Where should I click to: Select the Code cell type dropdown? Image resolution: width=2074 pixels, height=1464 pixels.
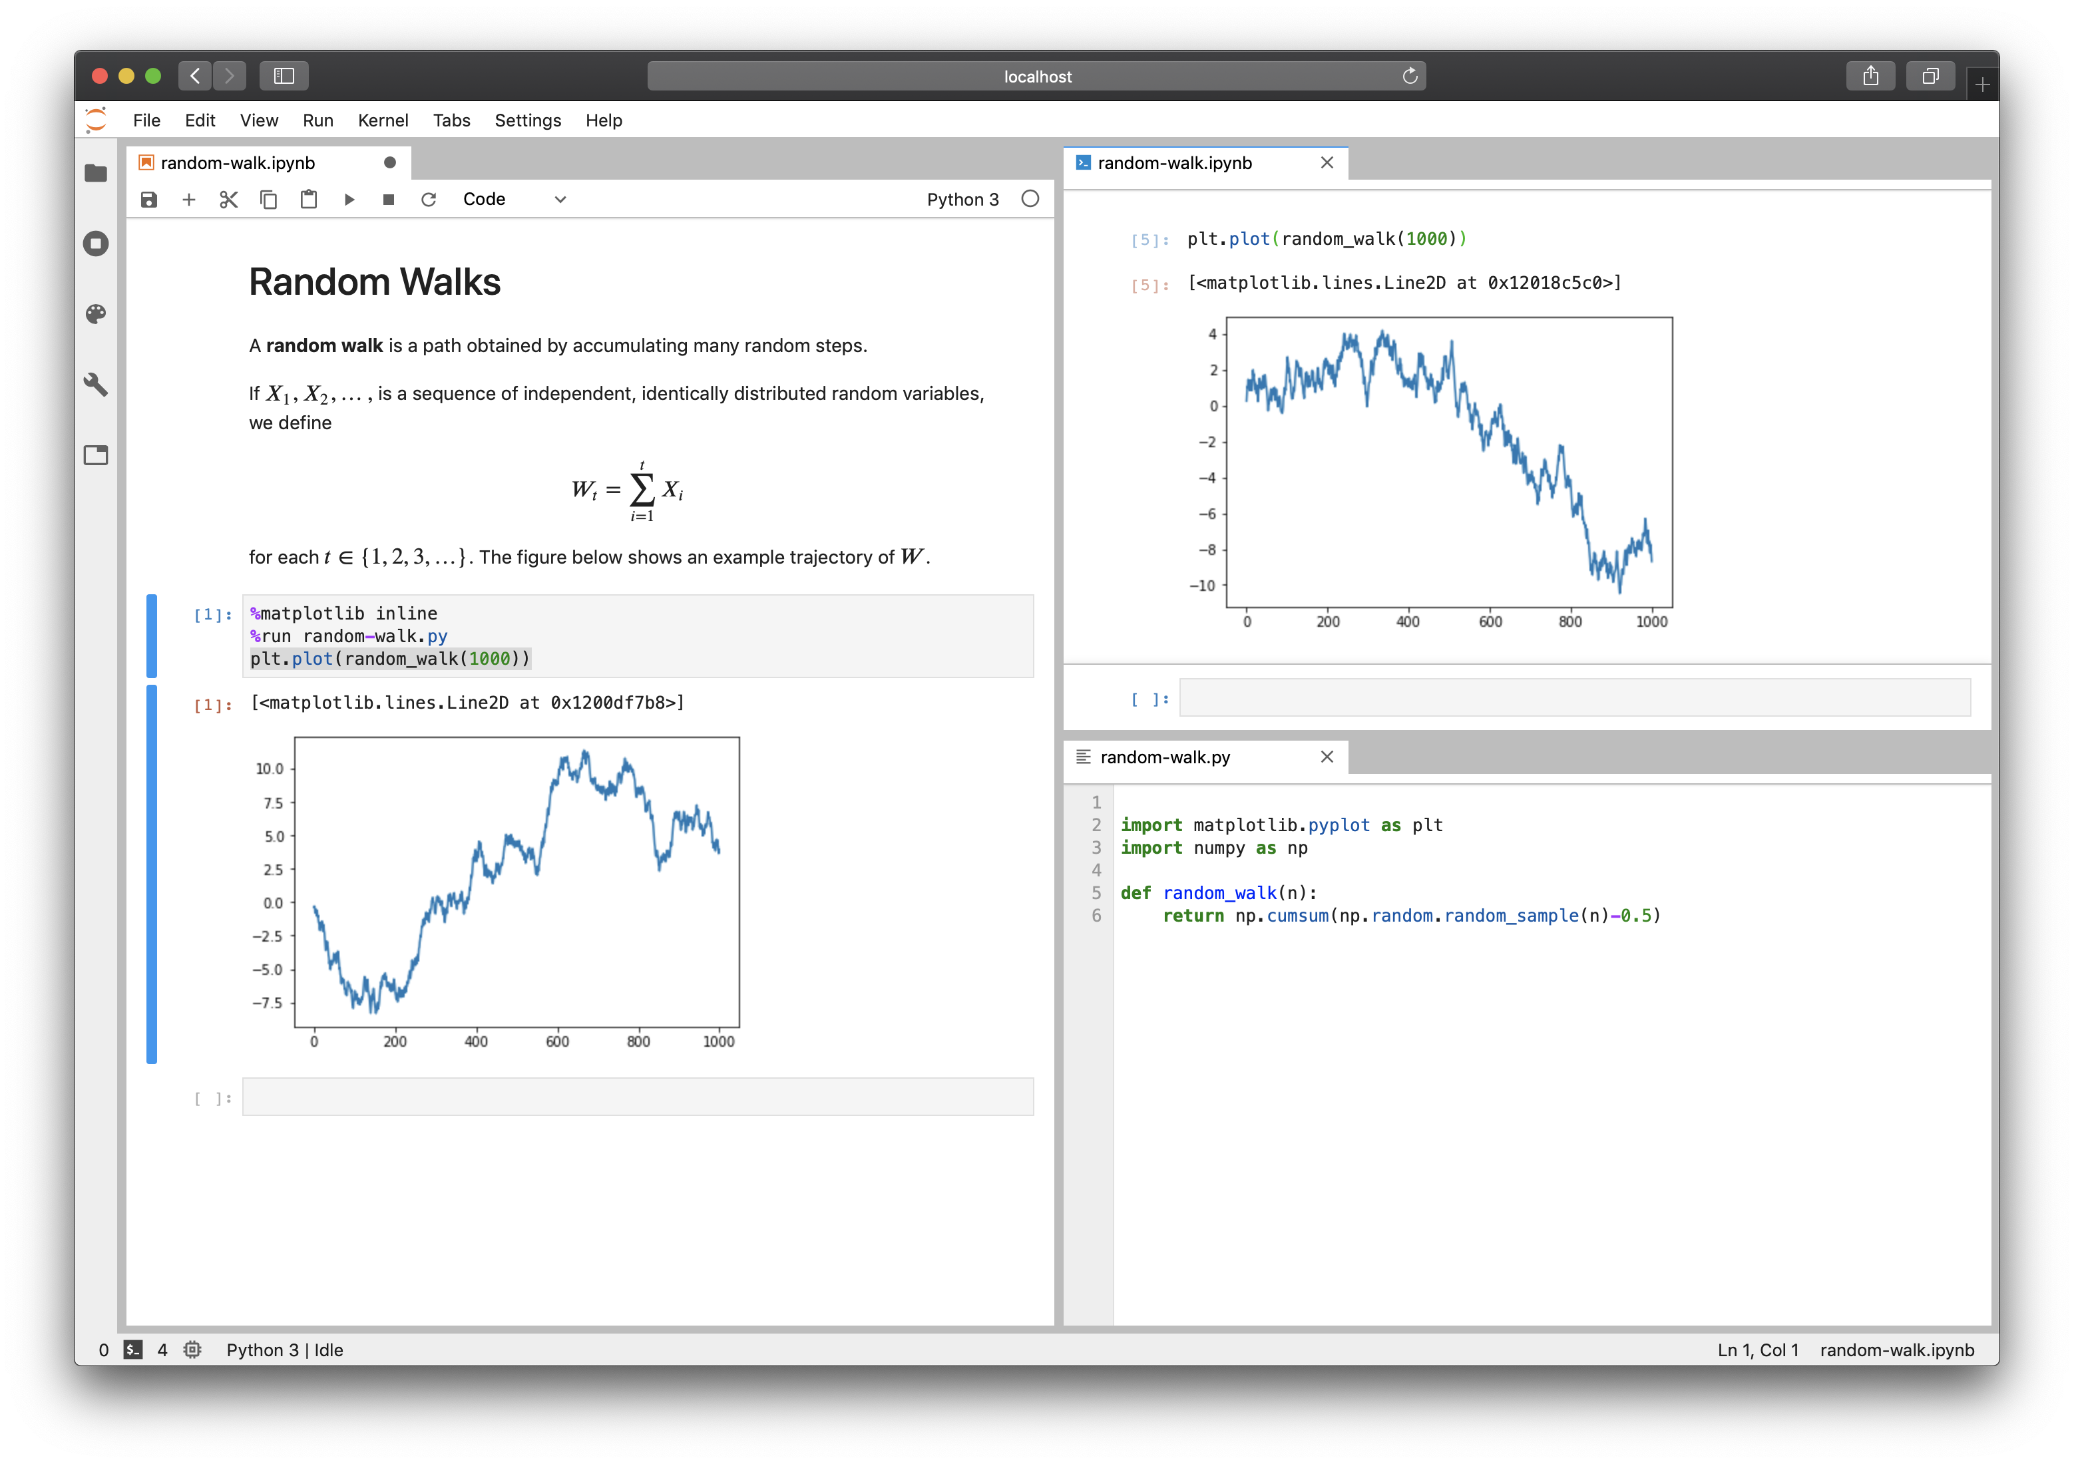pyautogui.click(x=515, y=200)
